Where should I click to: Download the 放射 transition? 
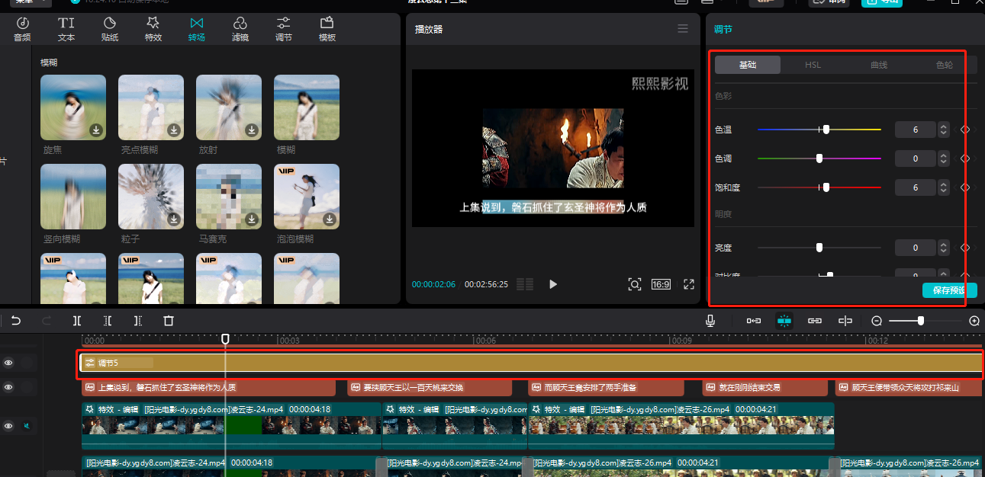tap(252, 130)
